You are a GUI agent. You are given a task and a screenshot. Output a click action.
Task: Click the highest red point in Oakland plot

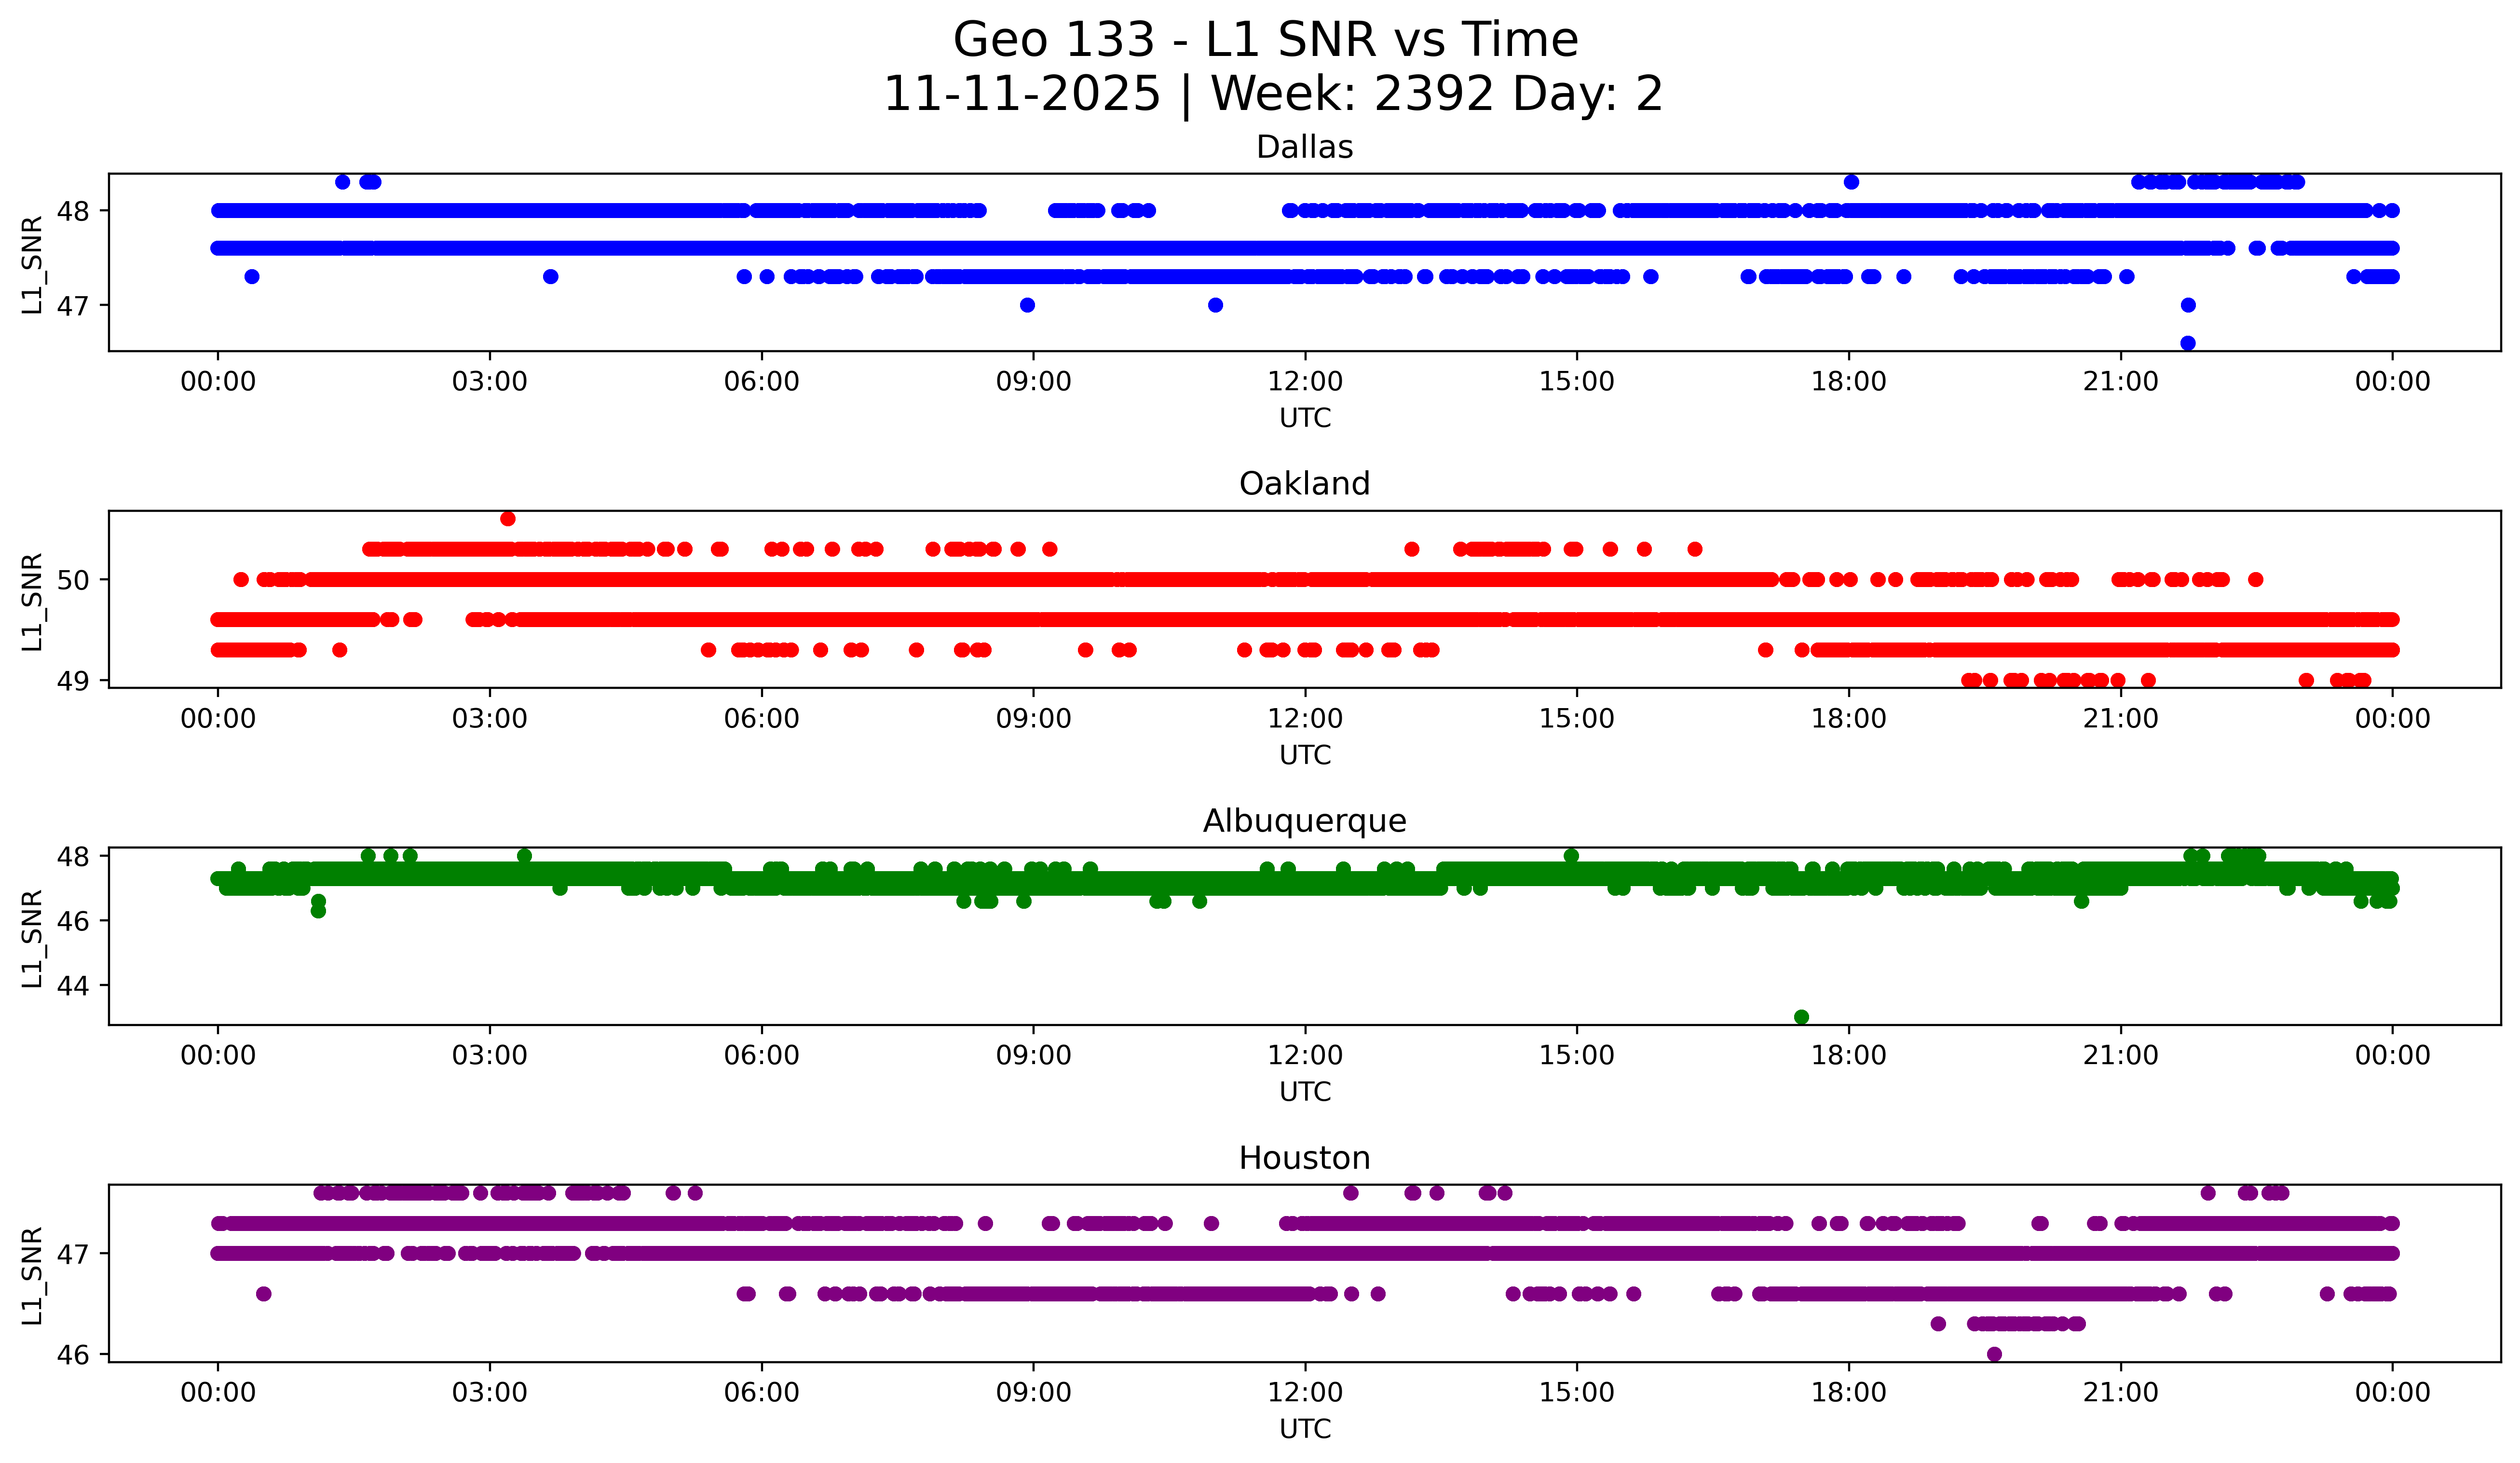pos(508,518)
